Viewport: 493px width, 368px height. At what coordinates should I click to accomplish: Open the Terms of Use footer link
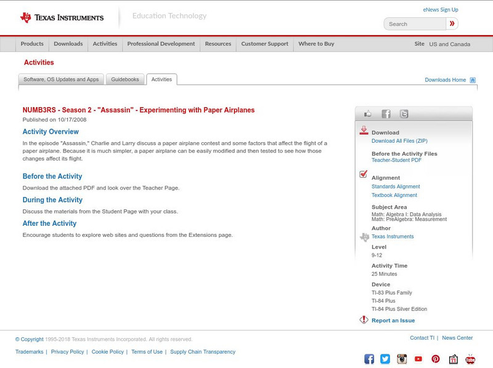[x=147, y=352]
